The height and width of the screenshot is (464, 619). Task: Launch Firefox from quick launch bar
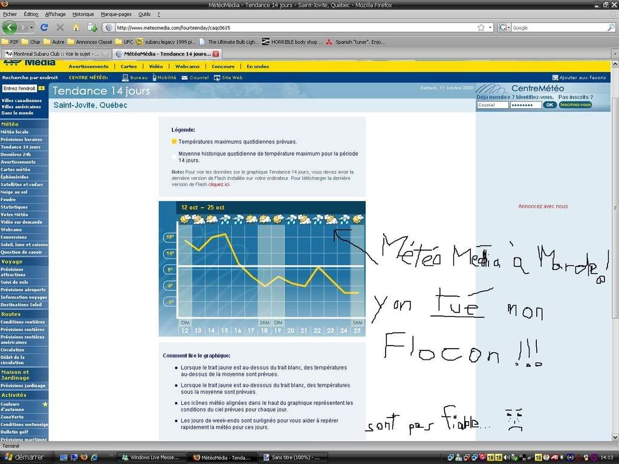click(x=83, y=457)
